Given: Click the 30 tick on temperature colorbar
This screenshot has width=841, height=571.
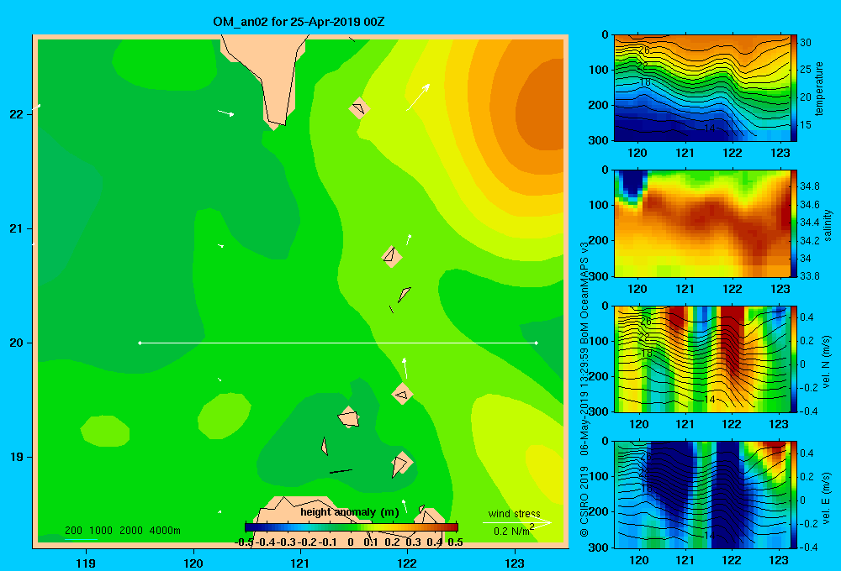Looking at the screenshot, I should [x=806, y=43].
